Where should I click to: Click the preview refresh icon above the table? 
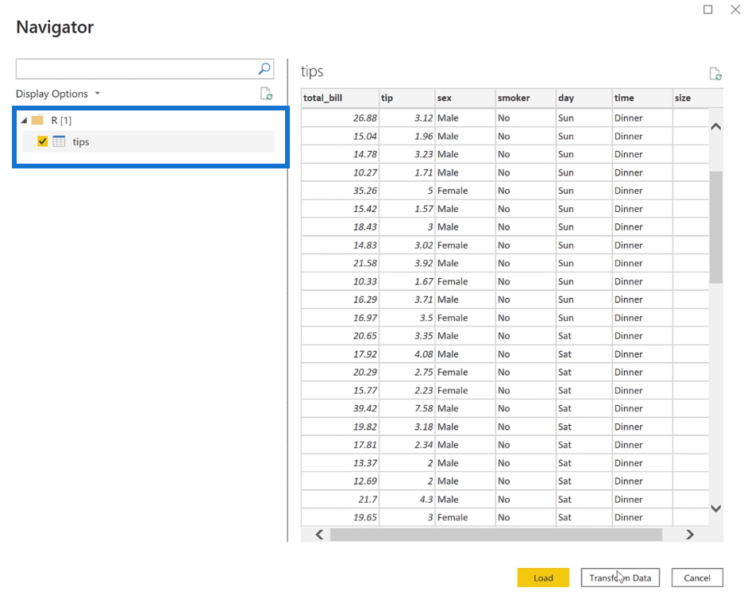(x=715, y=74)
